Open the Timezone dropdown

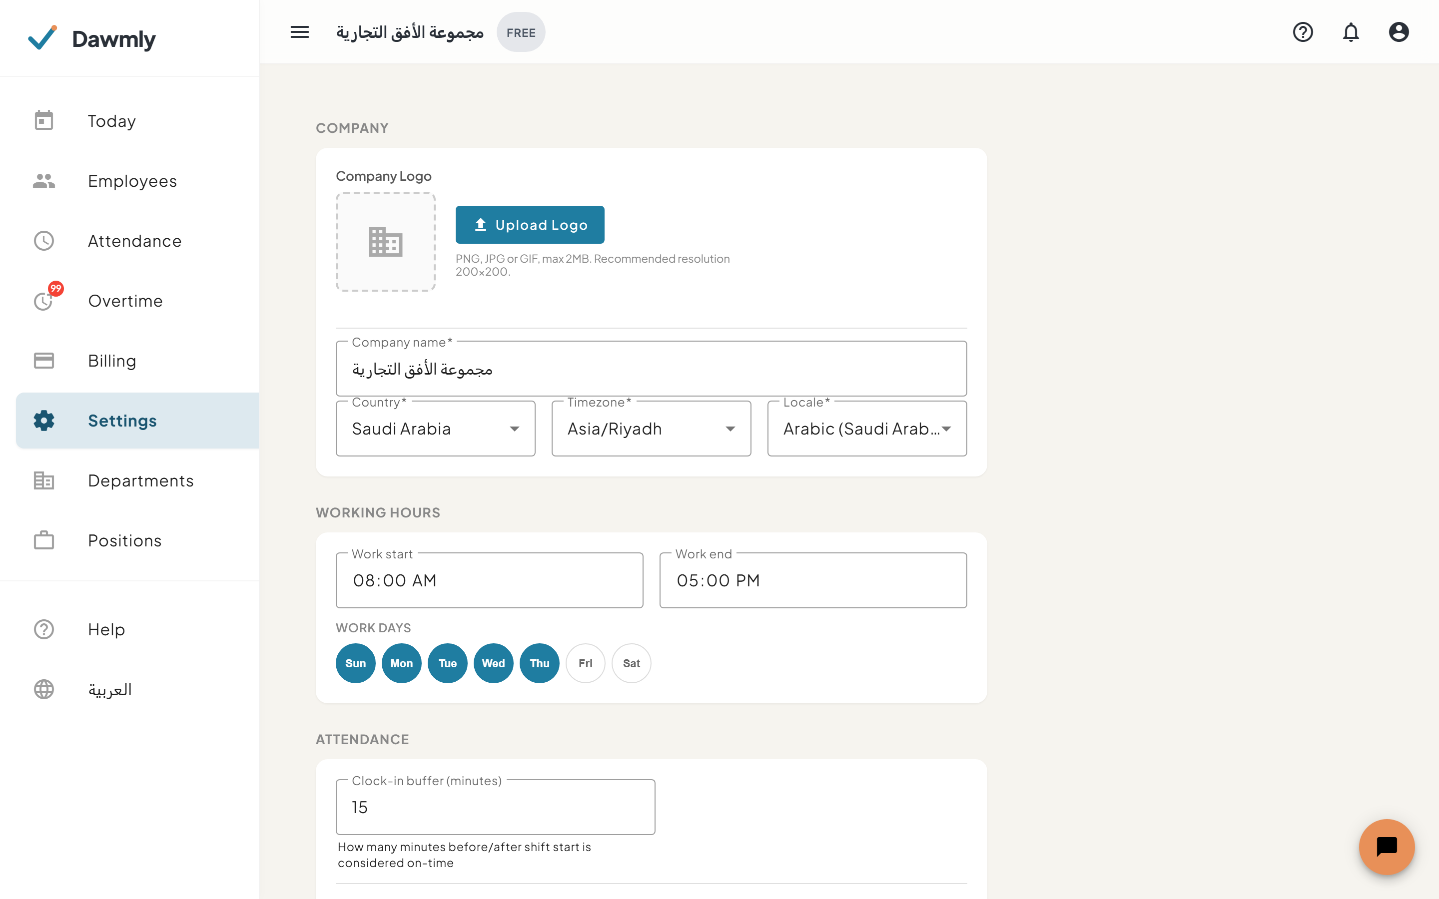651,429
